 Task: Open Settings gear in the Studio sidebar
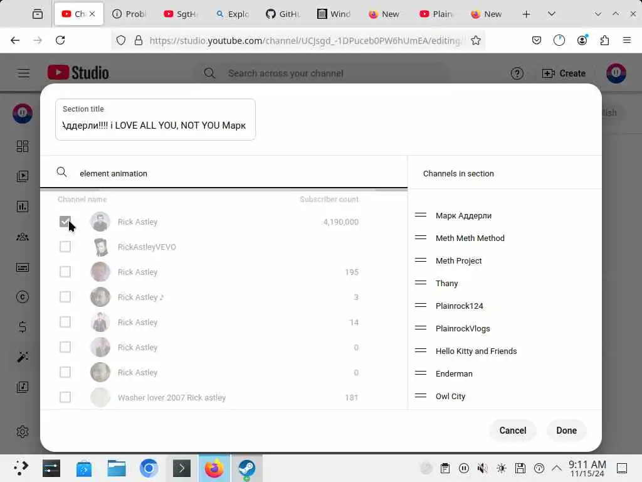(23, 432)
